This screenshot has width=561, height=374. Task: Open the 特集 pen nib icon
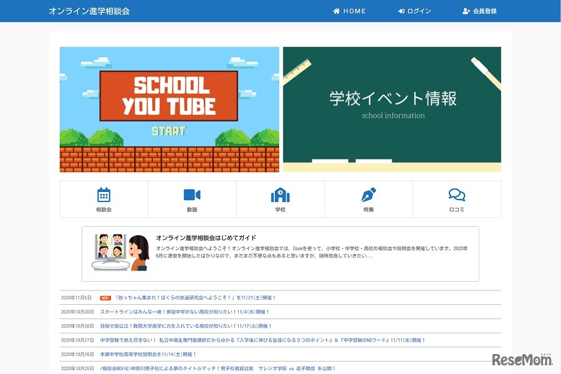(x=368, y=194)
